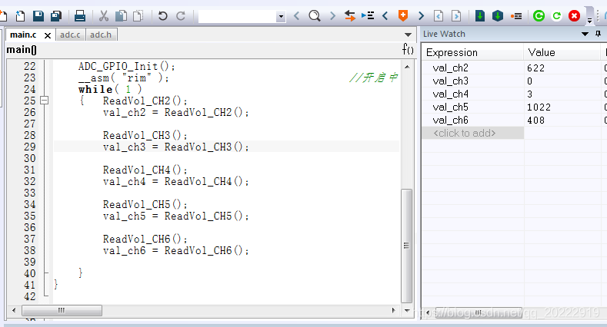Viewport: 607px width, 327px height.
Task: Select val_ch3 in Live Watch
Action: 451,81
